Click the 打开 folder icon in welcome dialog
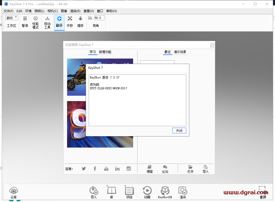Image resolution: width=275 pixels, height=202 pixels. (190, 167)
